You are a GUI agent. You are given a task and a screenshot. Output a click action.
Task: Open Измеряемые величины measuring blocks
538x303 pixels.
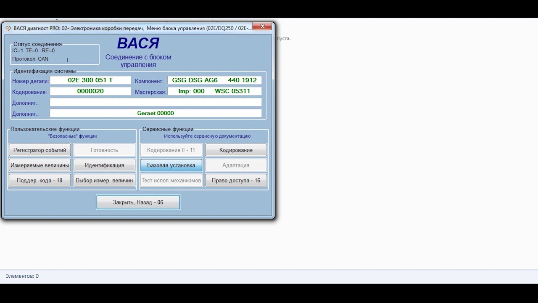tap(40, 165)
